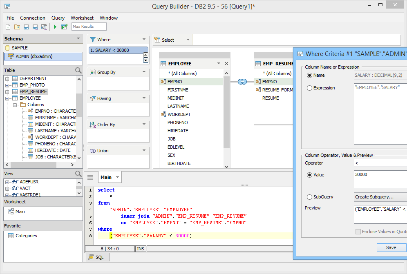Open the Group By dropdown arrow
407x274 pixels.
click(144, 72)
